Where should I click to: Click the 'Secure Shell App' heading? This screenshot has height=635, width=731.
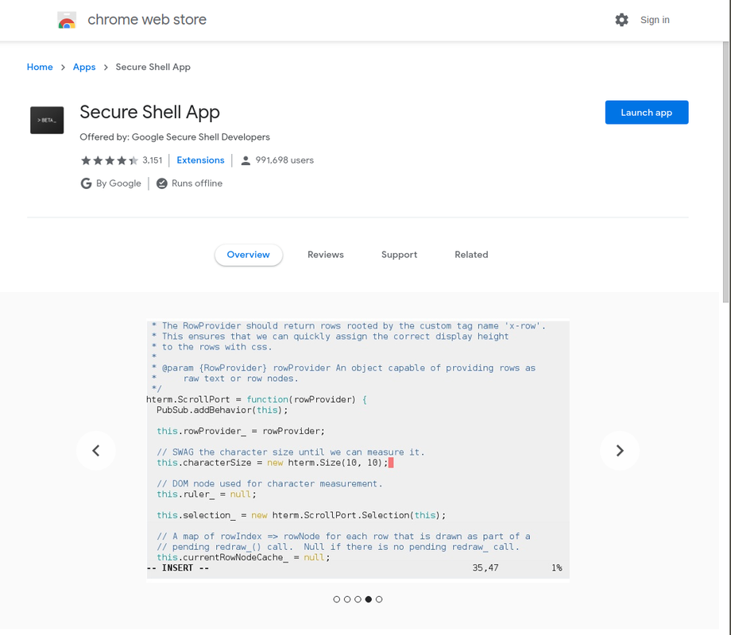149,112
